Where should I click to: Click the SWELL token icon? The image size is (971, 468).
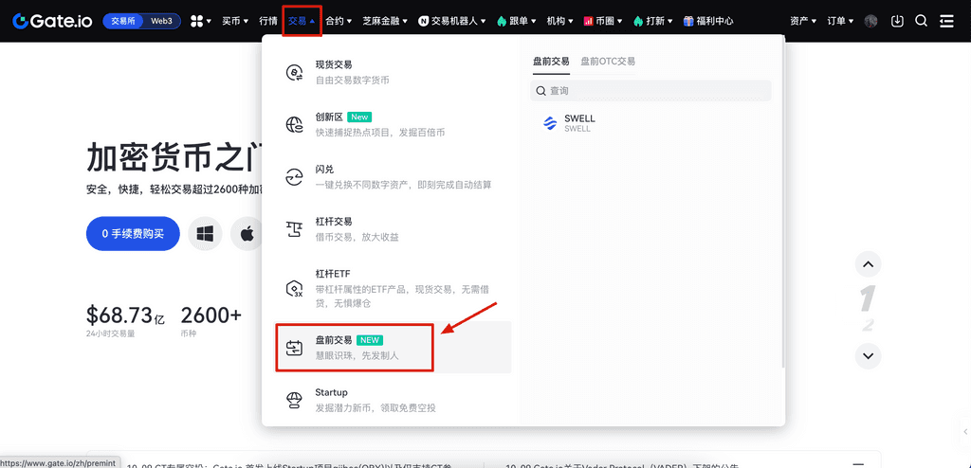(x=550, y=123)
